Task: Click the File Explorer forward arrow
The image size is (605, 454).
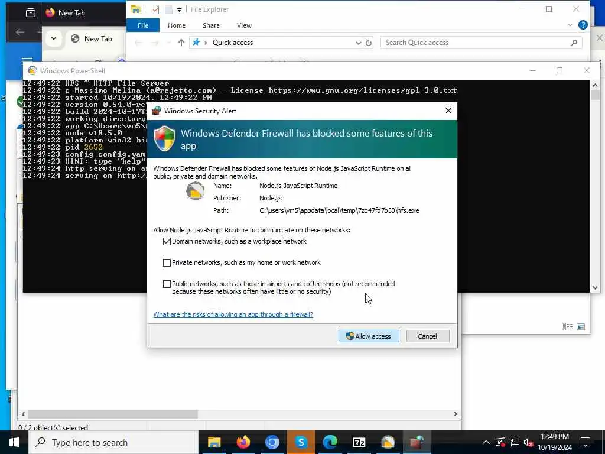Action: pyautogui.click(x=155, y=43)
